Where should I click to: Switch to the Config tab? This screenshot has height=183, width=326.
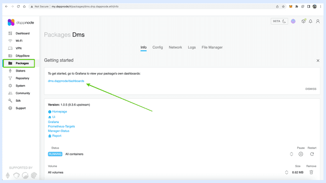coord(158,47)
